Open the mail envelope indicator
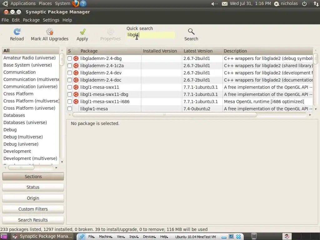The height and width of the screenshot is (240, 320). (224, 4)
